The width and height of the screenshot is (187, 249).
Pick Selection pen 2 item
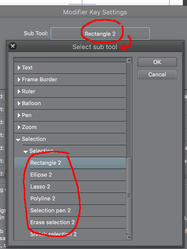click(78, 210)
